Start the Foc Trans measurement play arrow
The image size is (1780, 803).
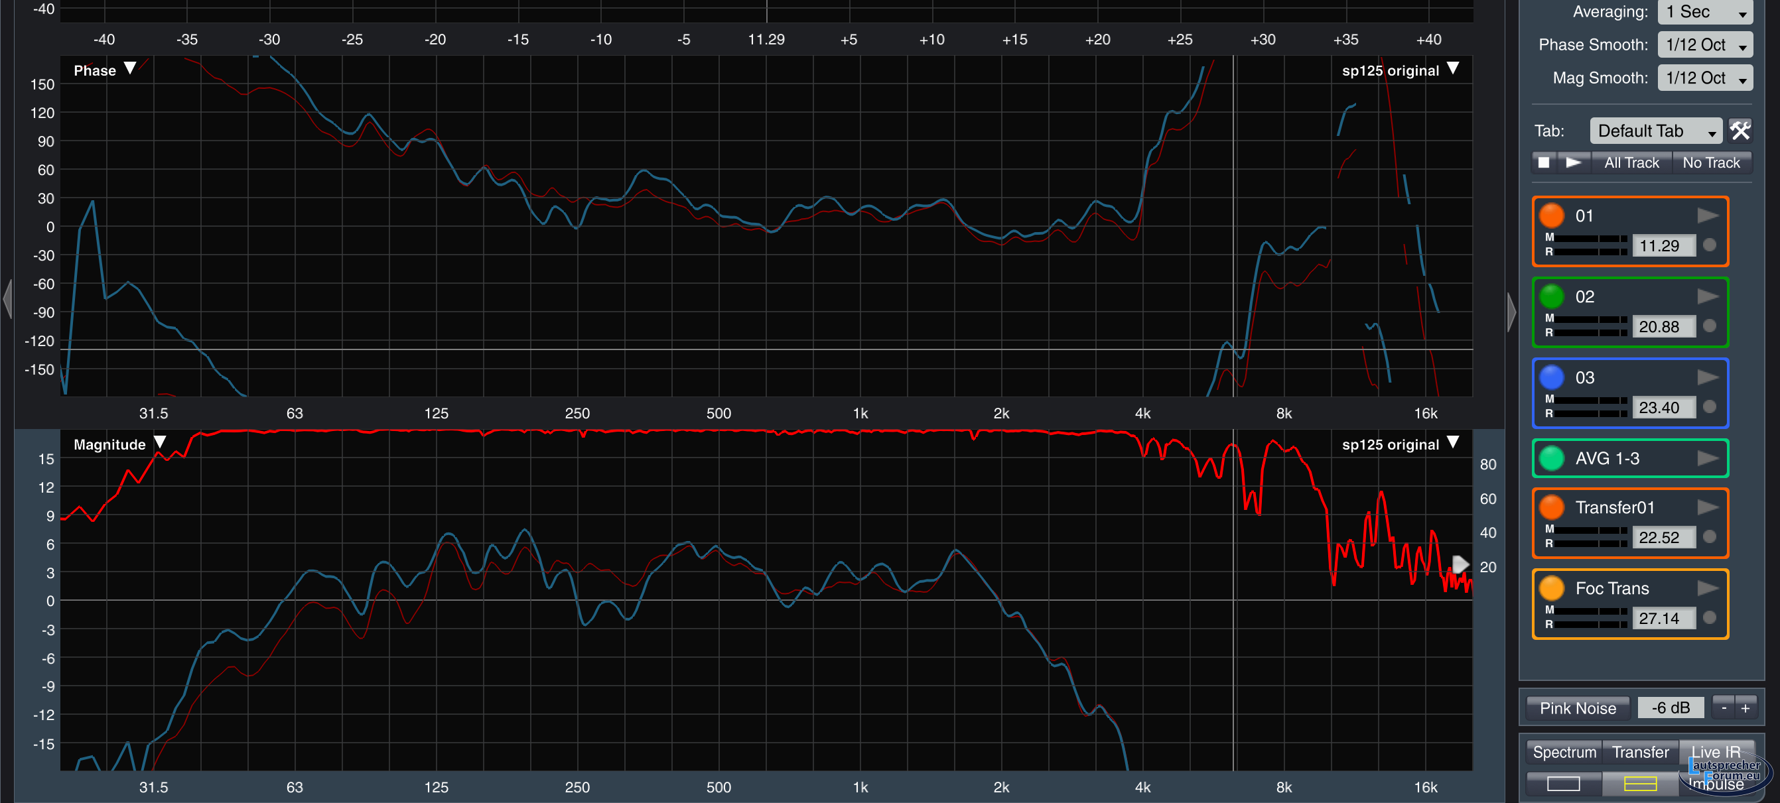pyautogui.click(x=1707, y=588)
